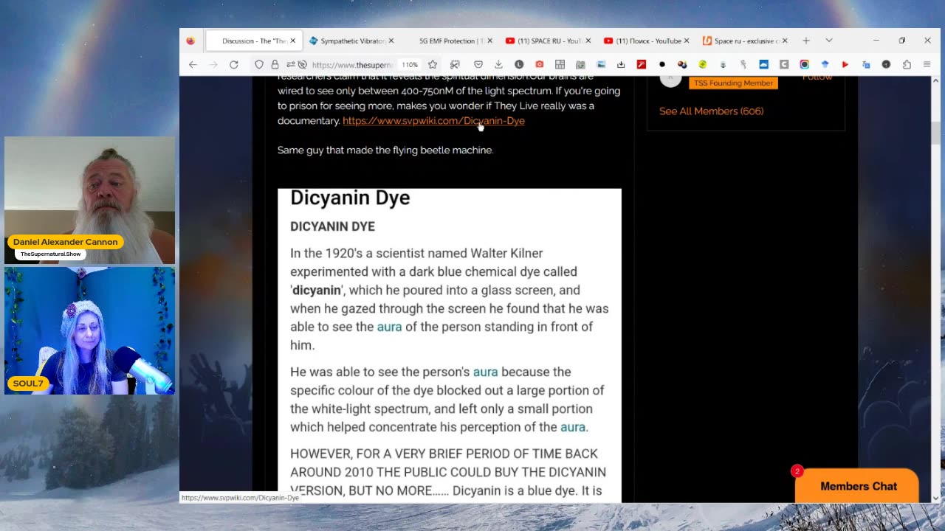945x531 pixels.
Task: Click aura link after 'perception of the'
Action: tap(572, 427)
